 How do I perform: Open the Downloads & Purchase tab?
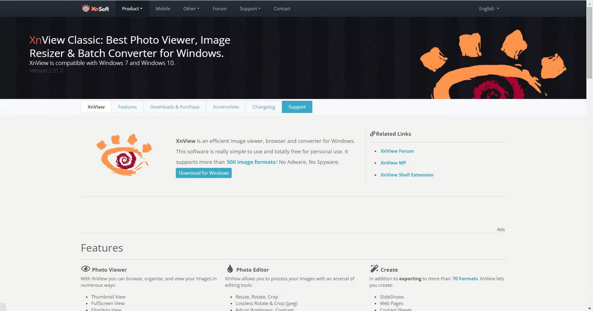point(175,107)
